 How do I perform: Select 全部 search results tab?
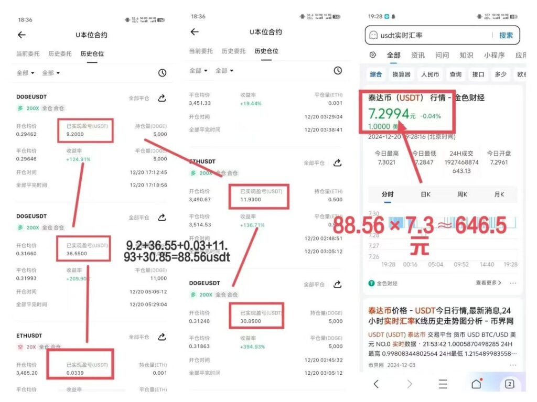(x=393, y=55)
